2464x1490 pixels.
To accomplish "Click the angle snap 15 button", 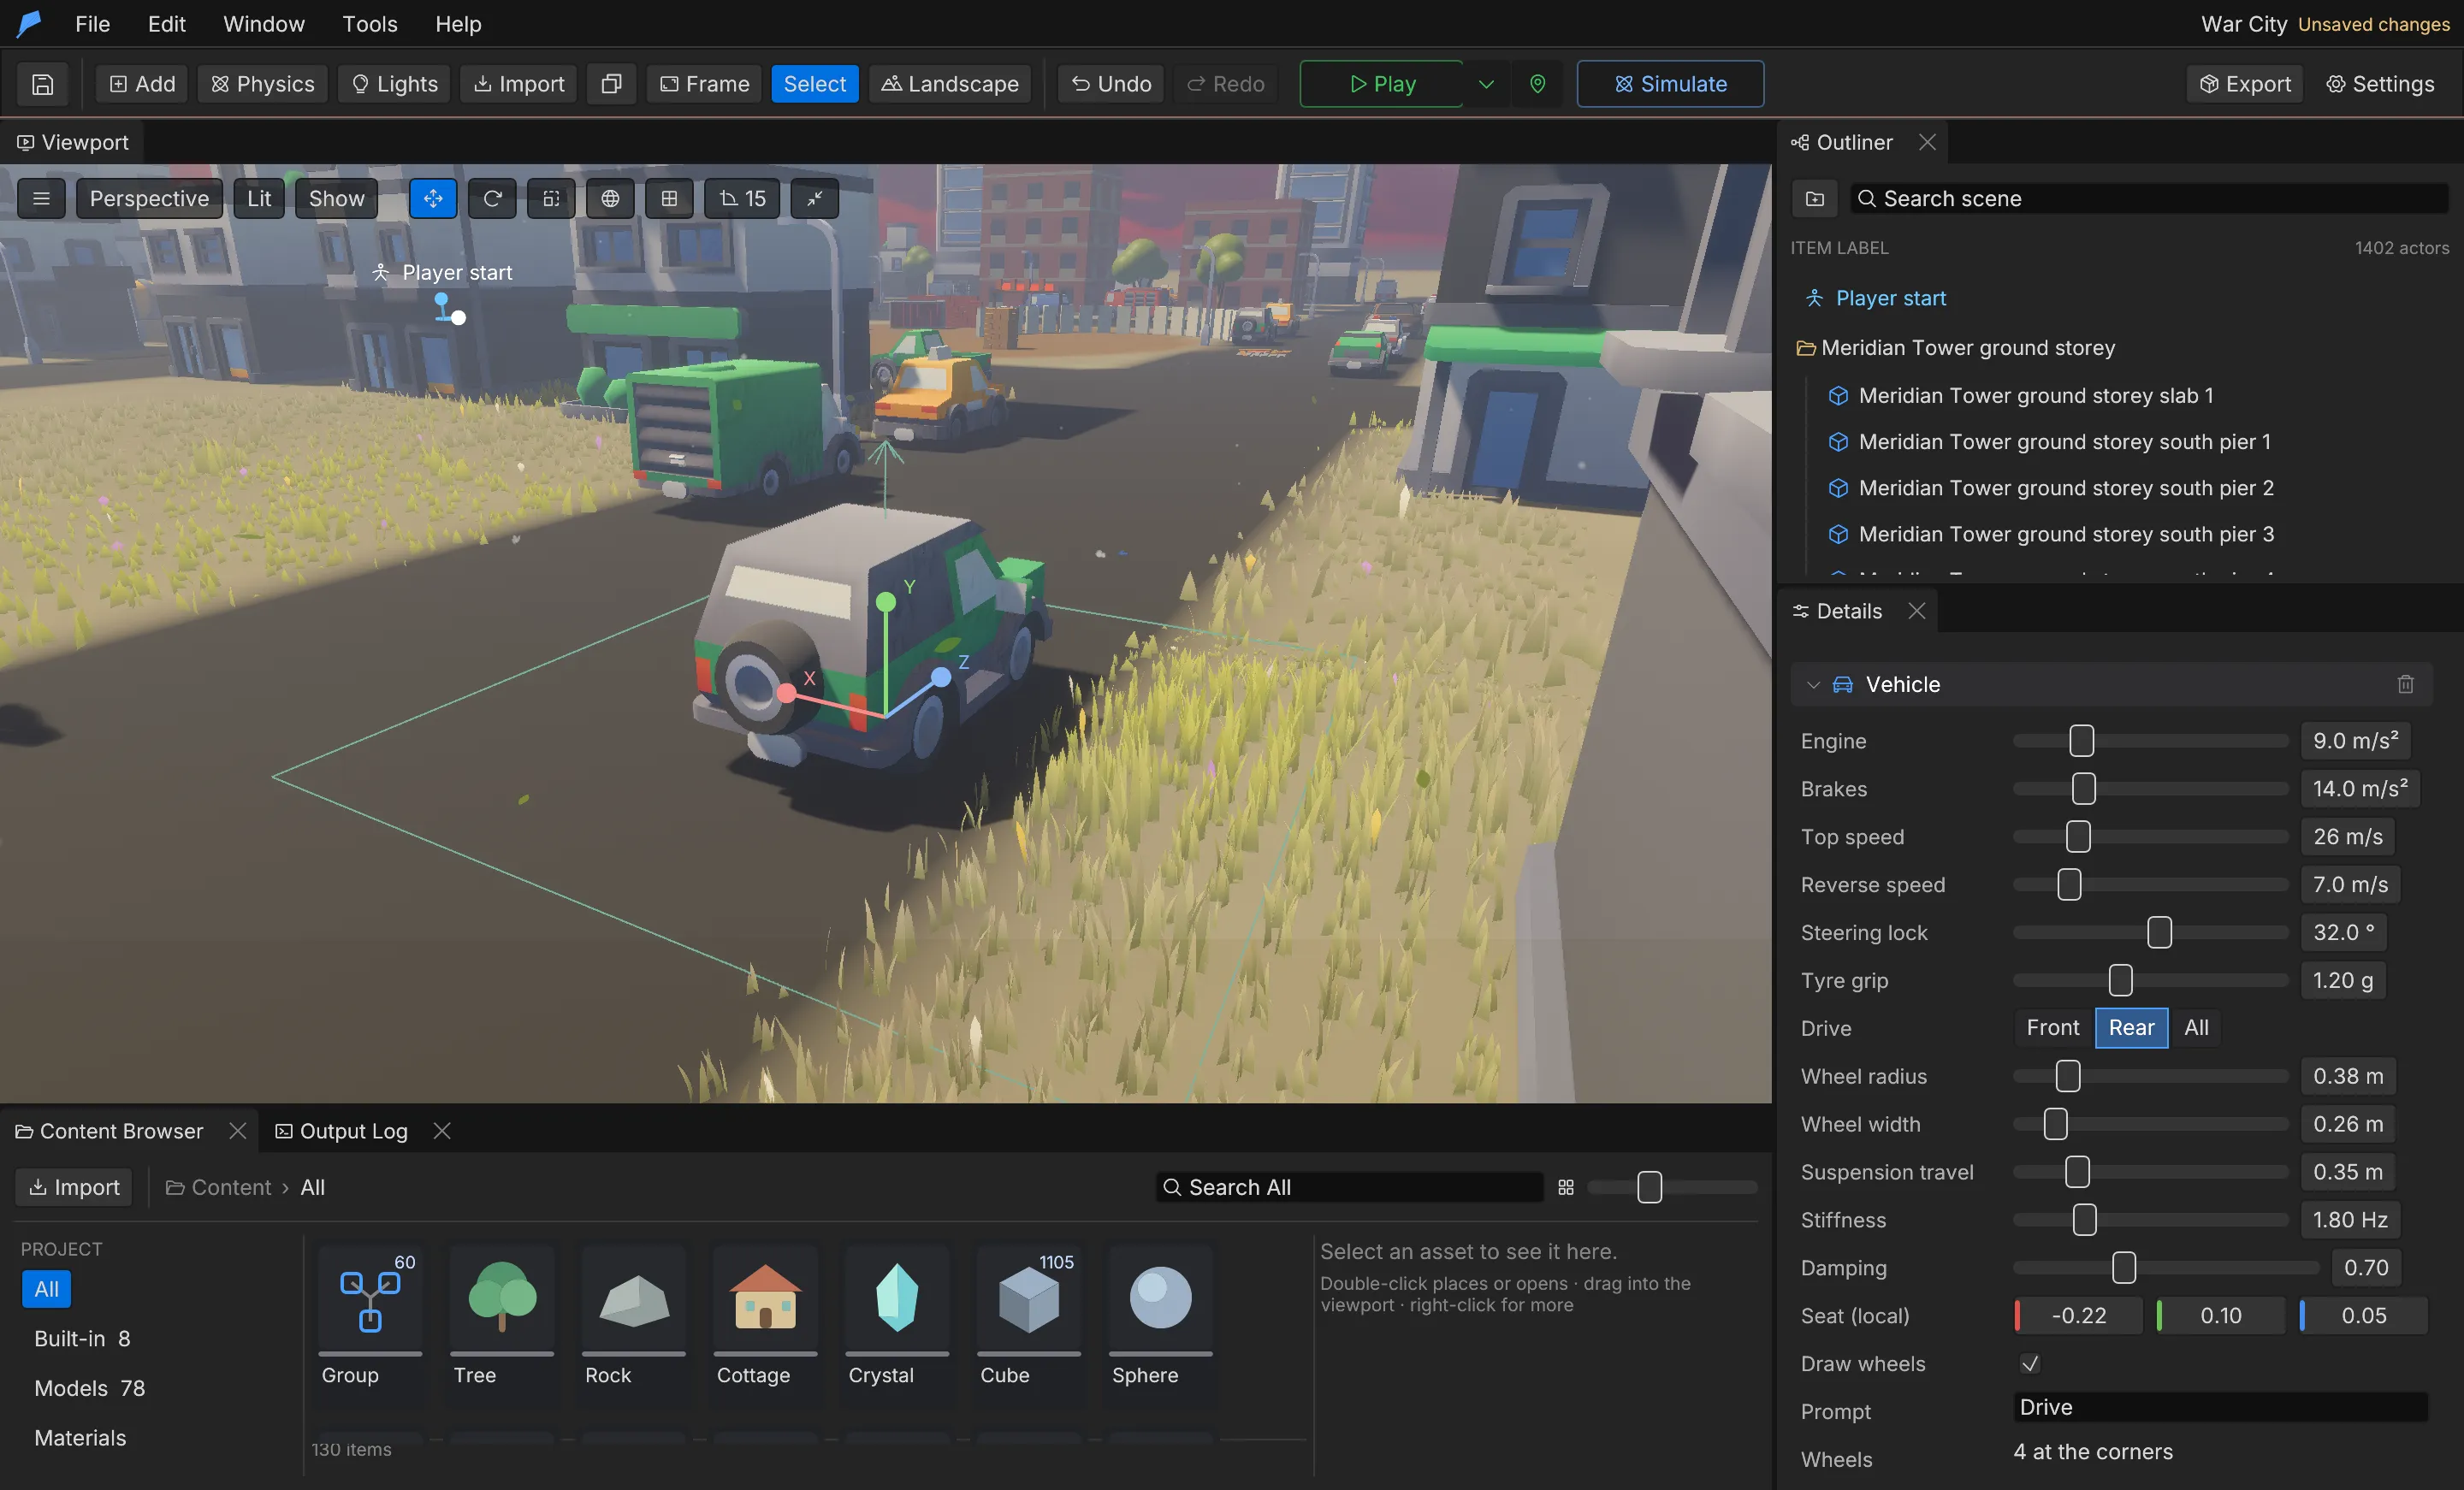I will [743, 199].
